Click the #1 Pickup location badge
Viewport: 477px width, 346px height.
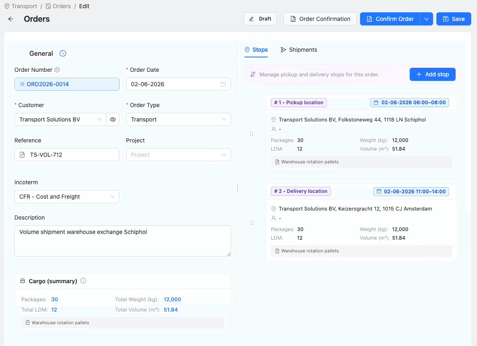(x=299, y=103)
